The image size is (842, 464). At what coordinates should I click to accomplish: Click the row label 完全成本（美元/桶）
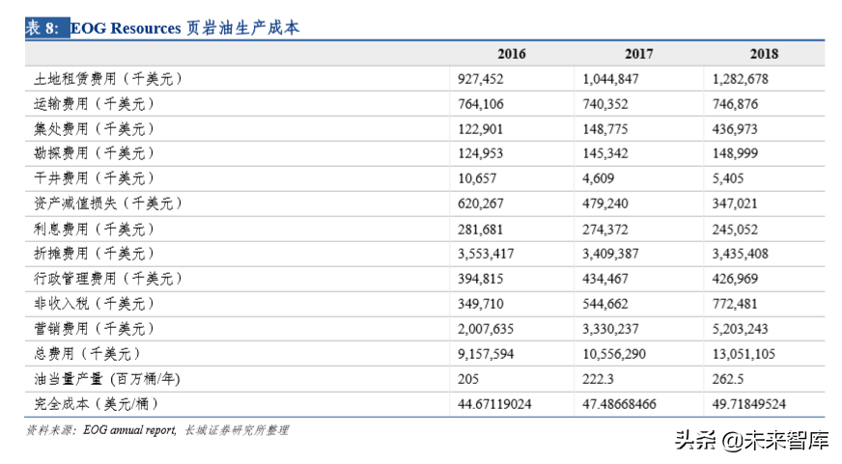[97, 403]
